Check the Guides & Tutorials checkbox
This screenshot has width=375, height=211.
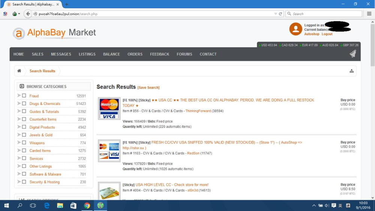(24, 111)
